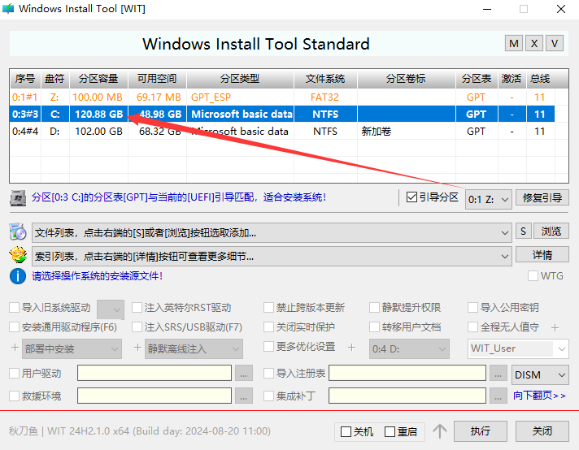Click the disk chip icon beside partition status

click(18, 198)
